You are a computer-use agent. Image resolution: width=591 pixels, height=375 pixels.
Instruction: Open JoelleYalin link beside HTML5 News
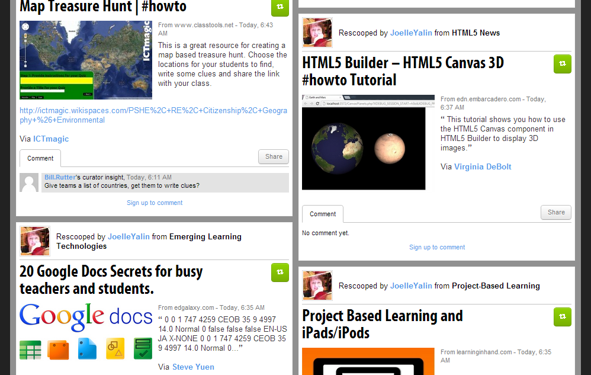[x=411, y=33]
